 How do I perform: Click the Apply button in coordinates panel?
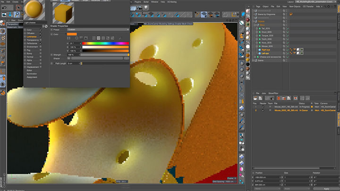(x=326, y=189)
